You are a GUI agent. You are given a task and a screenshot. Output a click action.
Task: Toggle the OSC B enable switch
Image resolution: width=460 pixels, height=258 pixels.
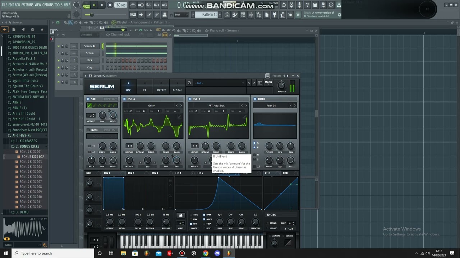click(190, 99)
